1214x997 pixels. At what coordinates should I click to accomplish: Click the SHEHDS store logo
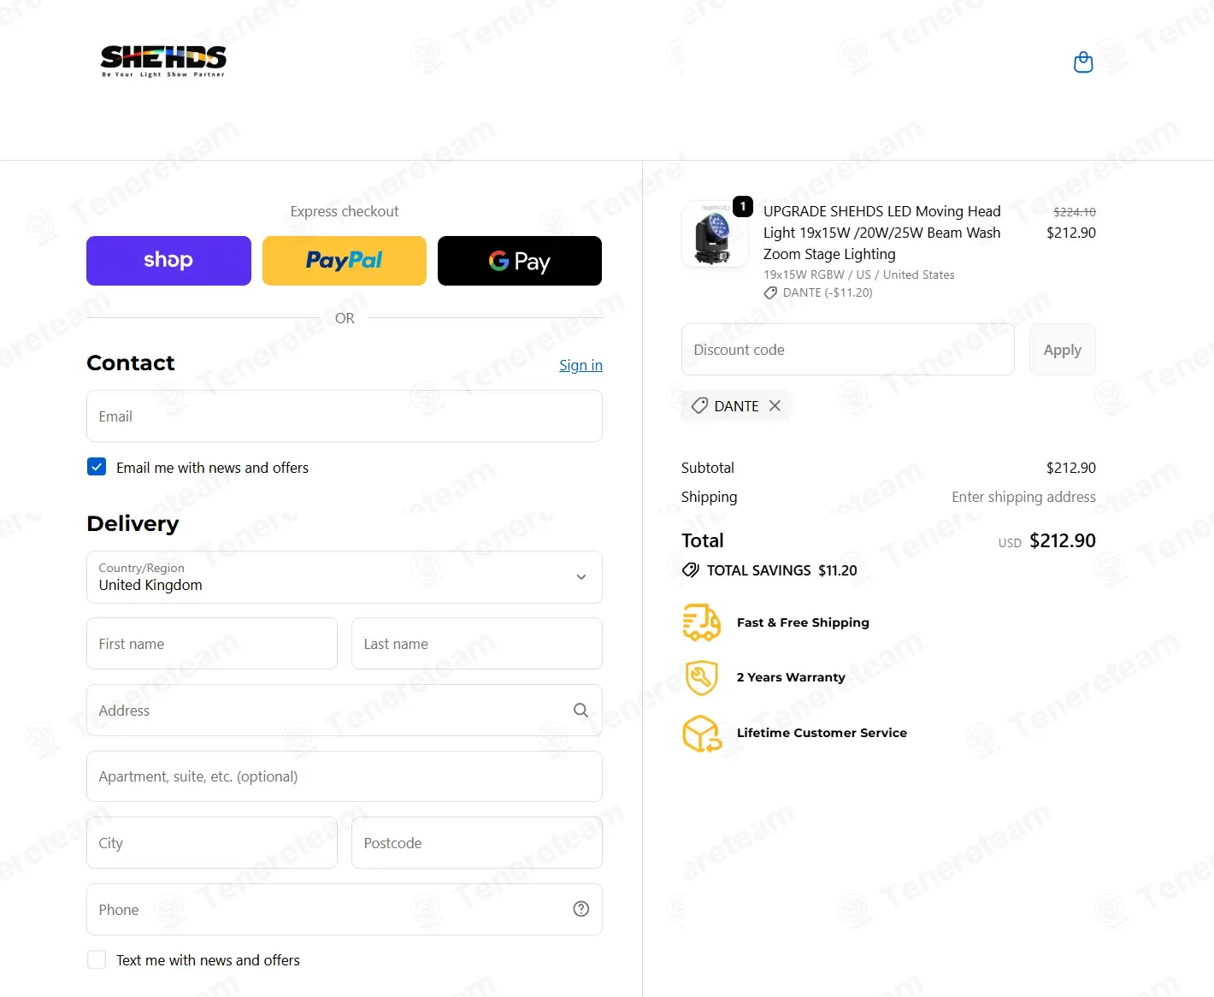163,62
